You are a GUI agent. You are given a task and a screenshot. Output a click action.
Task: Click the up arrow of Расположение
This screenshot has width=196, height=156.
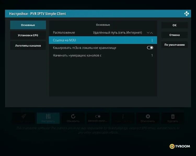click(151, 33)
